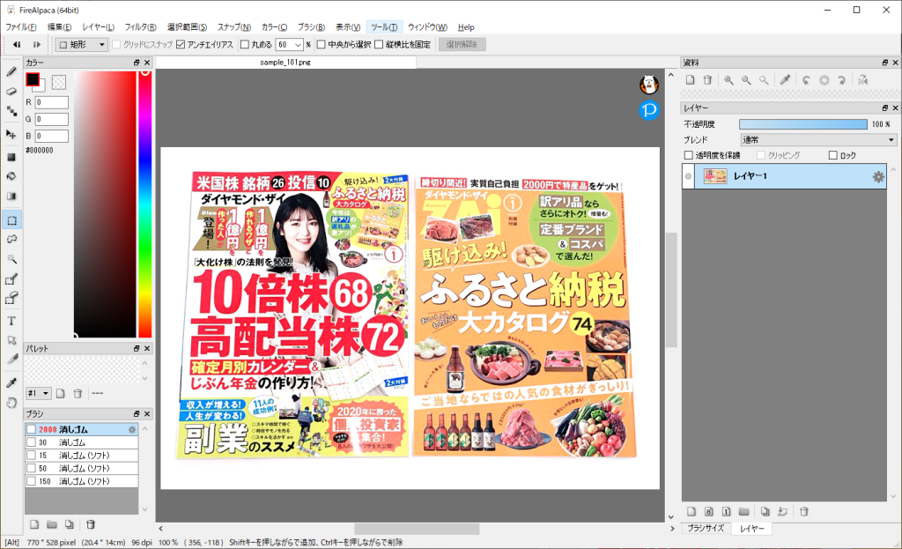This screenshot has height=549, width=902.
Task: Select the Eraser tool in toolbox
Action: (x=11, y=91)
